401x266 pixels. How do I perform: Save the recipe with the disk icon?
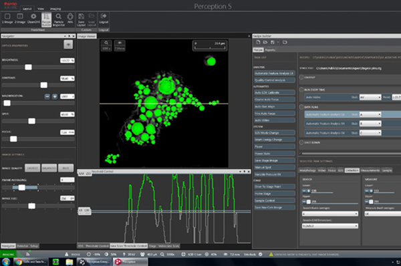coord(273,42)
